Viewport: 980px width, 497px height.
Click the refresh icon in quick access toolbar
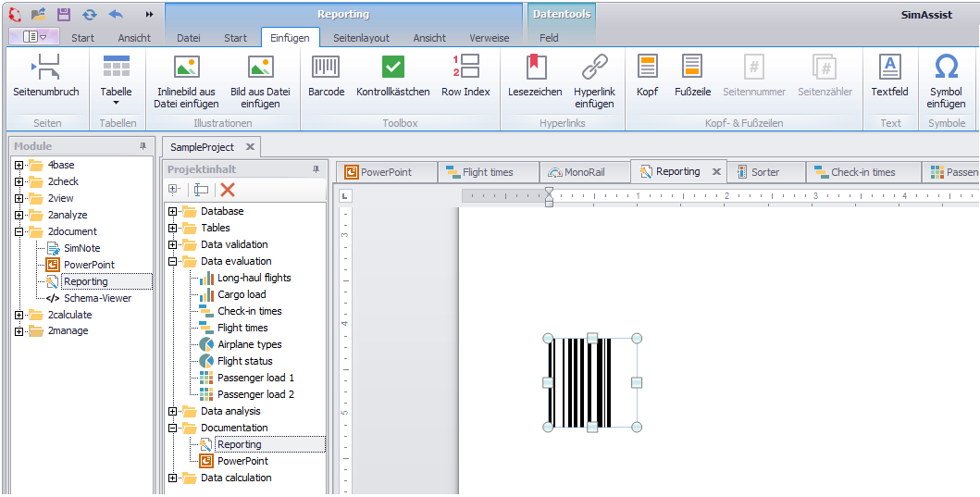click(x=90, y=14)
